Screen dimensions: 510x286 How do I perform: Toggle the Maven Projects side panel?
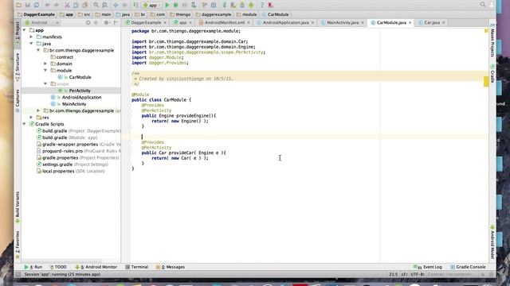tap(492, 41)
